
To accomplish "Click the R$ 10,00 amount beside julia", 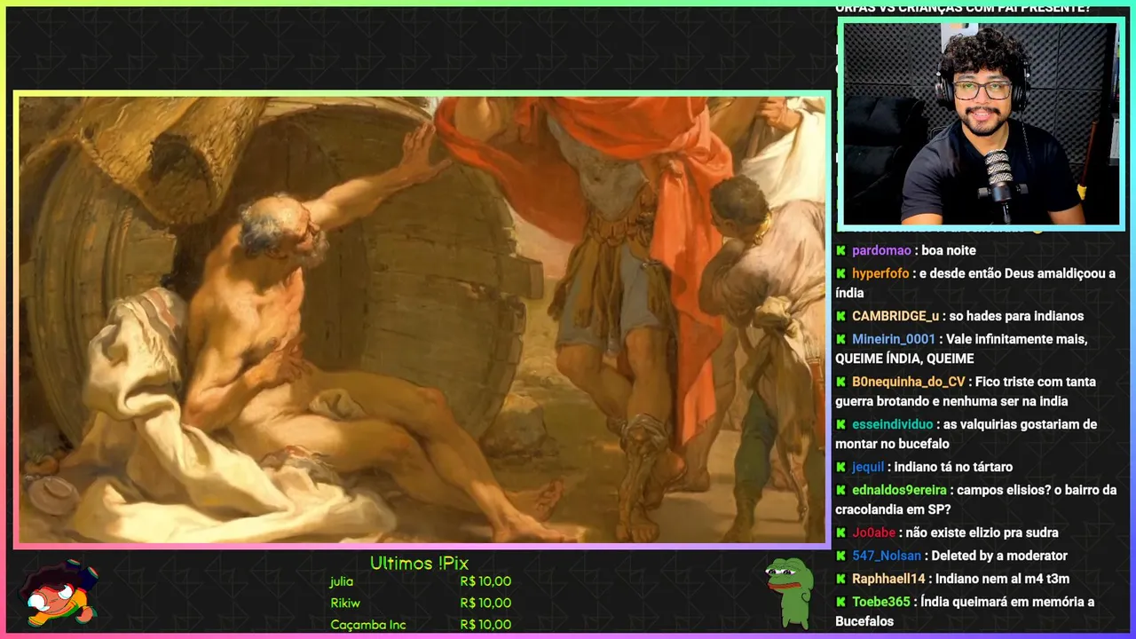I will (485, 582).
